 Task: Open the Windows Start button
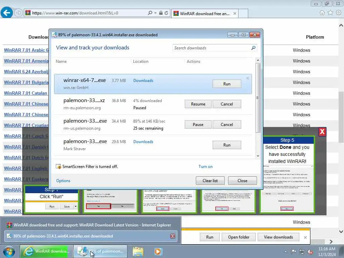pos(9,251)
